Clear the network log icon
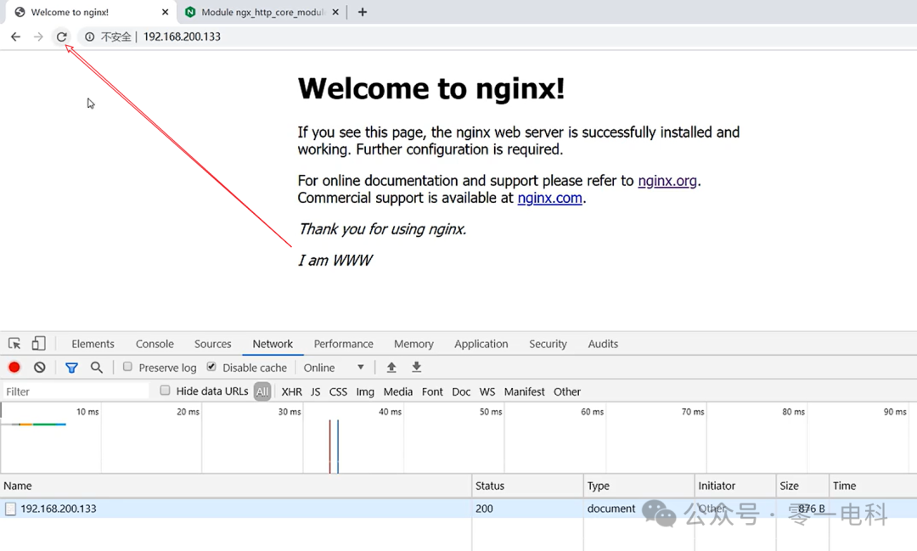Image resolution: width=917 pixels, height=551 pixels. point(40,368)
